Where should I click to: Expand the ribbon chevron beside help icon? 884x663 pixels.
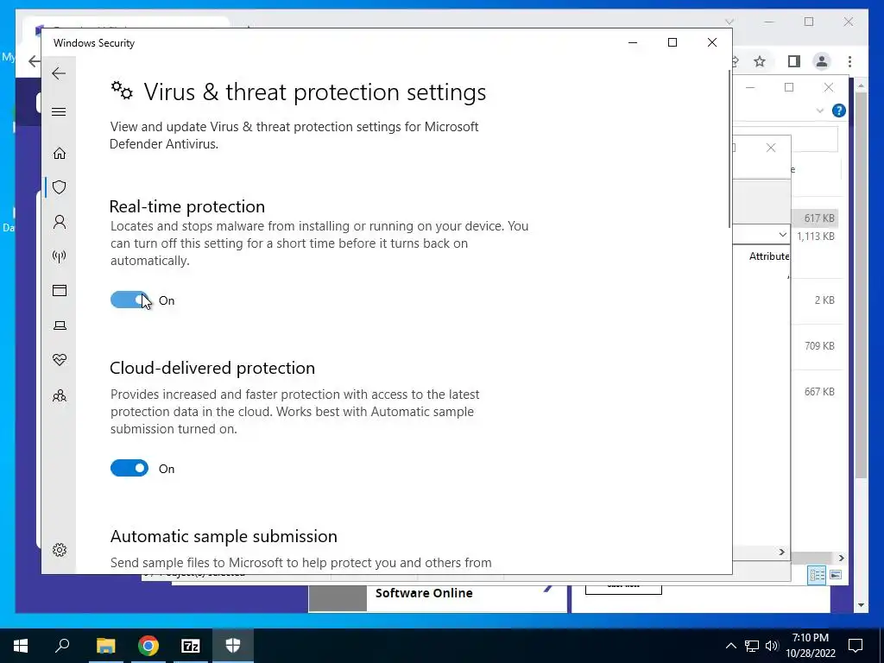coord(820,110)
